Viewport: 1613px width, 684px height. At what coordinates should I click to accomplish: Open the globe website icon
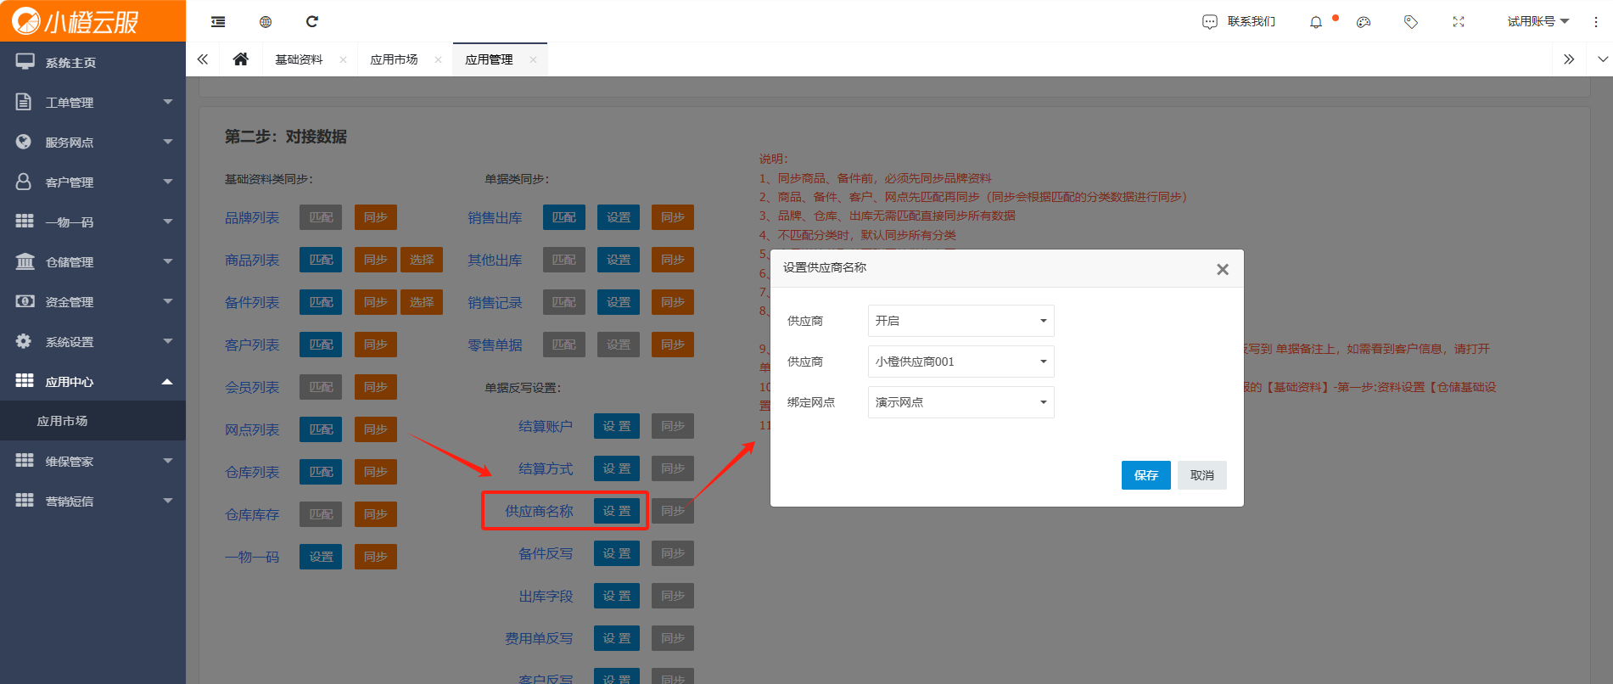[x=266, y=21]
